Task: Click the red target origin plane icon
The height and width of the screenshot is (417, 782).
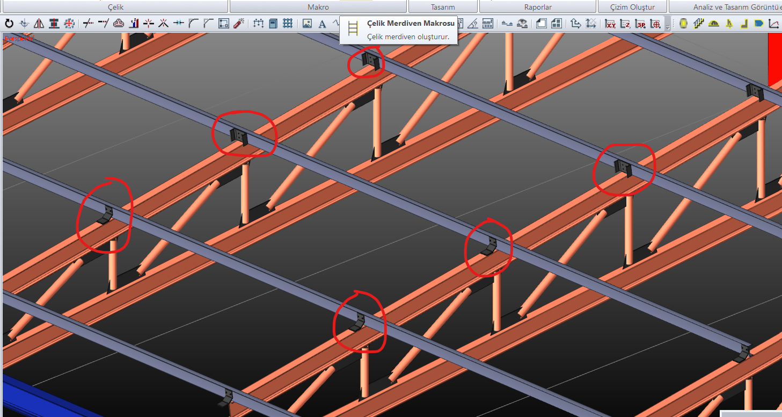Action: (655, 24)
